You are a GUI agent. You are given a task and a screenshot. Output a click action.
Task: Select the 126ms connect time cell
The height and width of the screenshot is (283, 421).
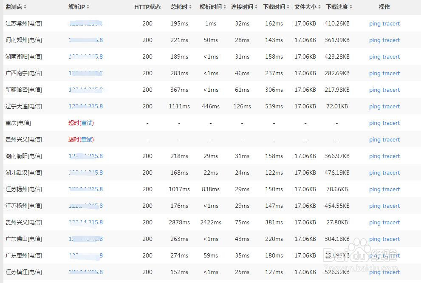click(242, 106)
